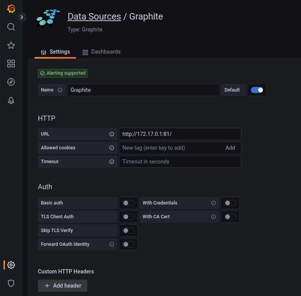Click the Add header button
Image resolution: width=301 pixels, height=296 pixels.
(x=62, y=286)
